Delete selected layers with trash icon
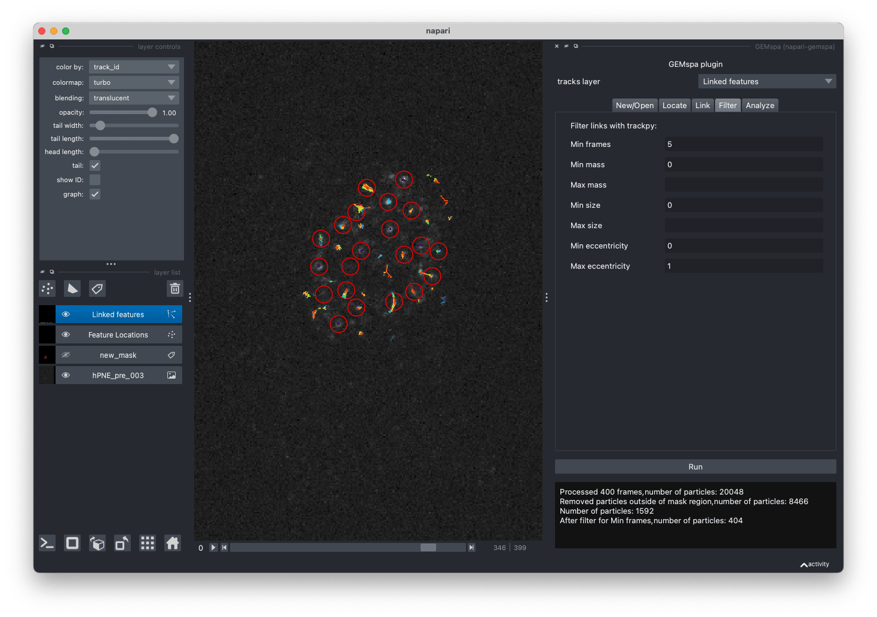877x617 pixels. [x=175, y=289]
